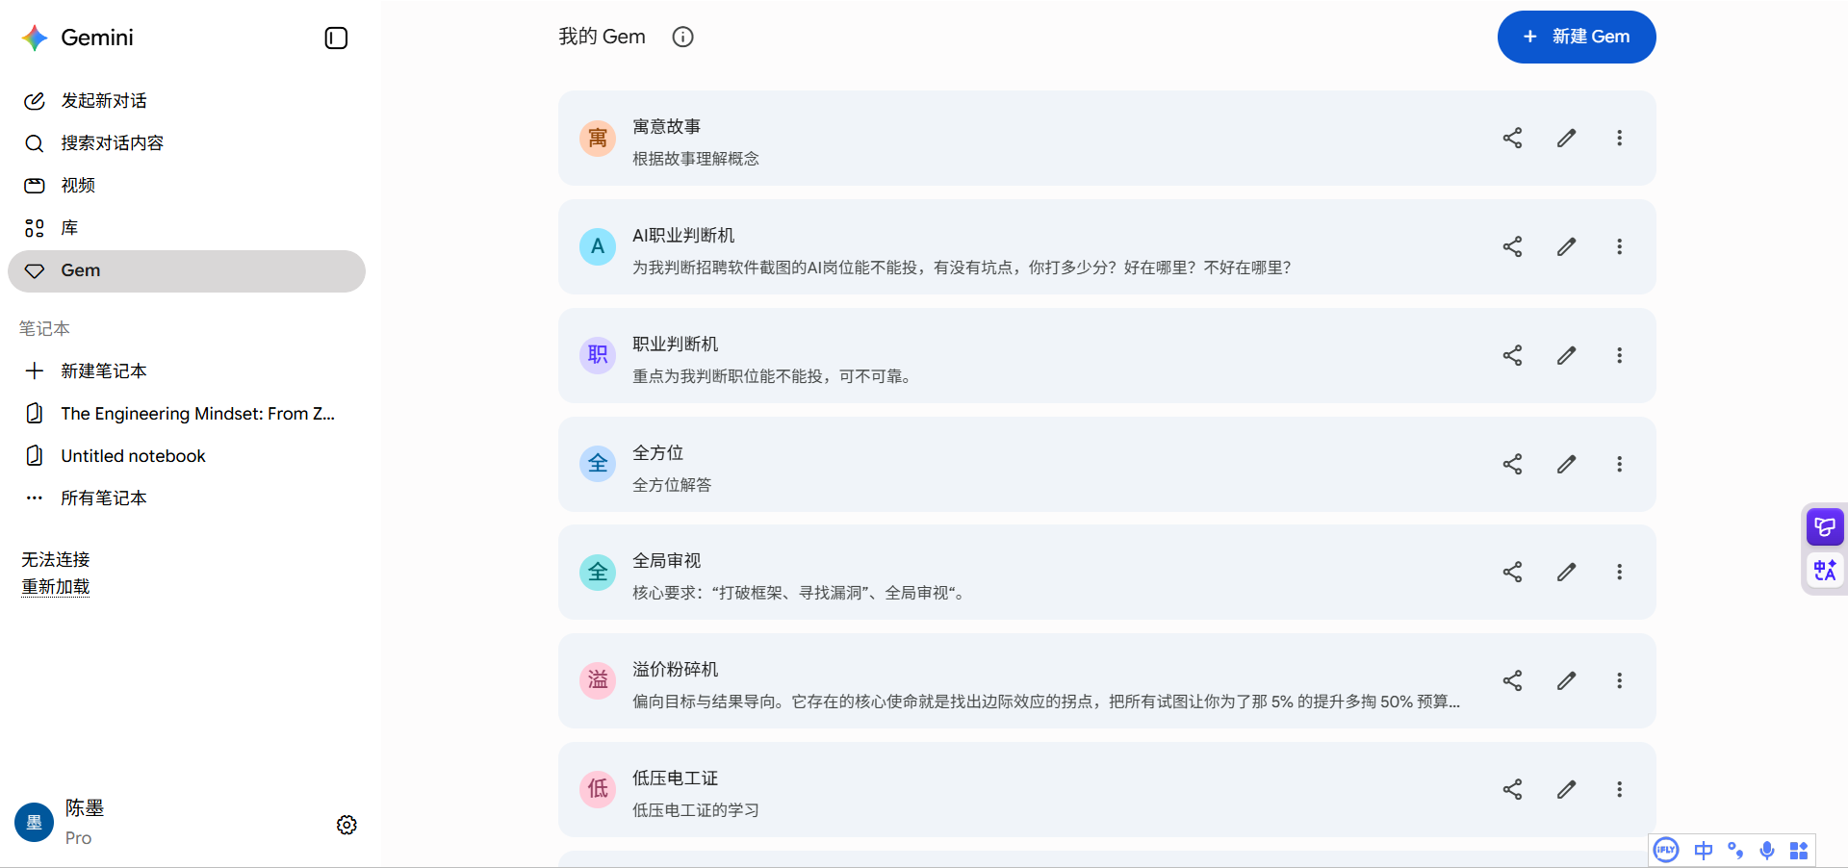Click the purple floating assistant icon

click(1825, 527)
